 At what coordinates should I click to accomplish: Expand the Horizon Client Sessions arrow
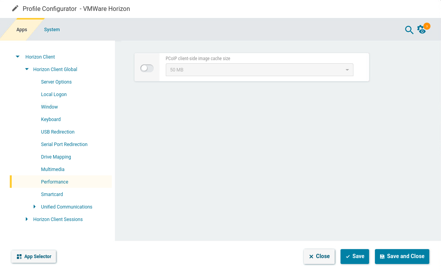27,219
